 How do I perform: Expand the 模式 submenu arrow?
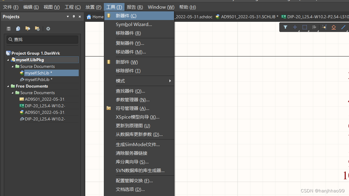[x=170, y=81]
